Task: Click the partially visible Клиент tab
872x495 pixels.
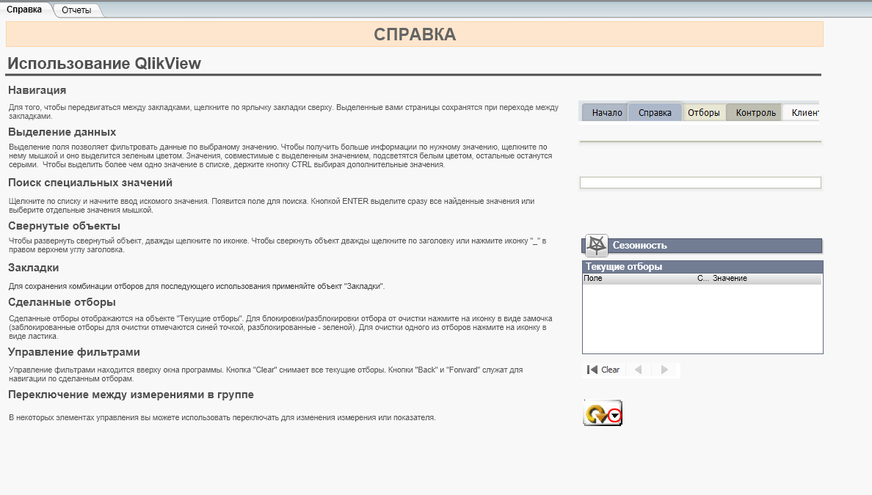Action: [802, 112]
